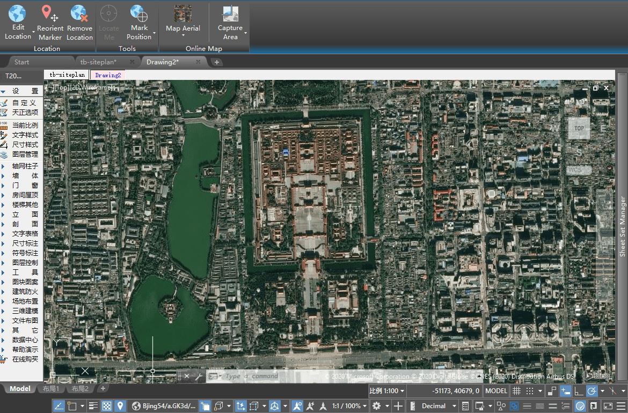Open the Workspace Switching gear icon
The image size is (628, 413).
coord(377,406)
